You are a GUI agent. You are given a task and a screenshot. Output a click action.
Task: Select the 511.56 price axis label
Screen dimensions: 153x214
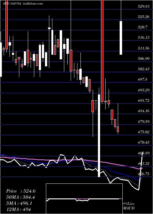144,48
